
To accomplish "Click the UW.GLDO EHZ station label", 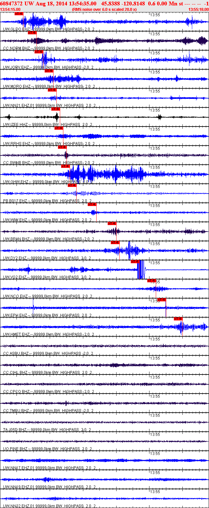I will [49, 29].
